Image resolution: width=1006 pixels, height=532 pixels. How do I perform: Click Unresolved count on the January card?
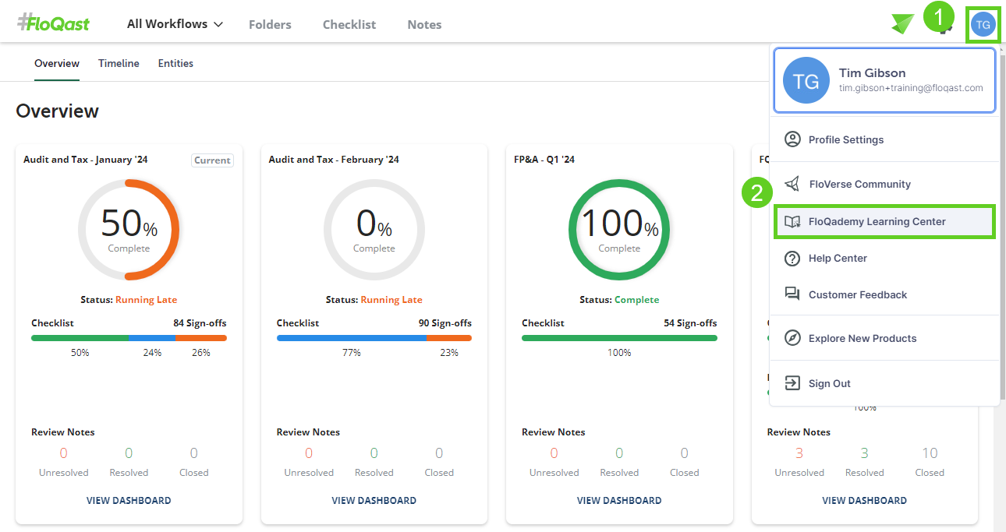64,453
